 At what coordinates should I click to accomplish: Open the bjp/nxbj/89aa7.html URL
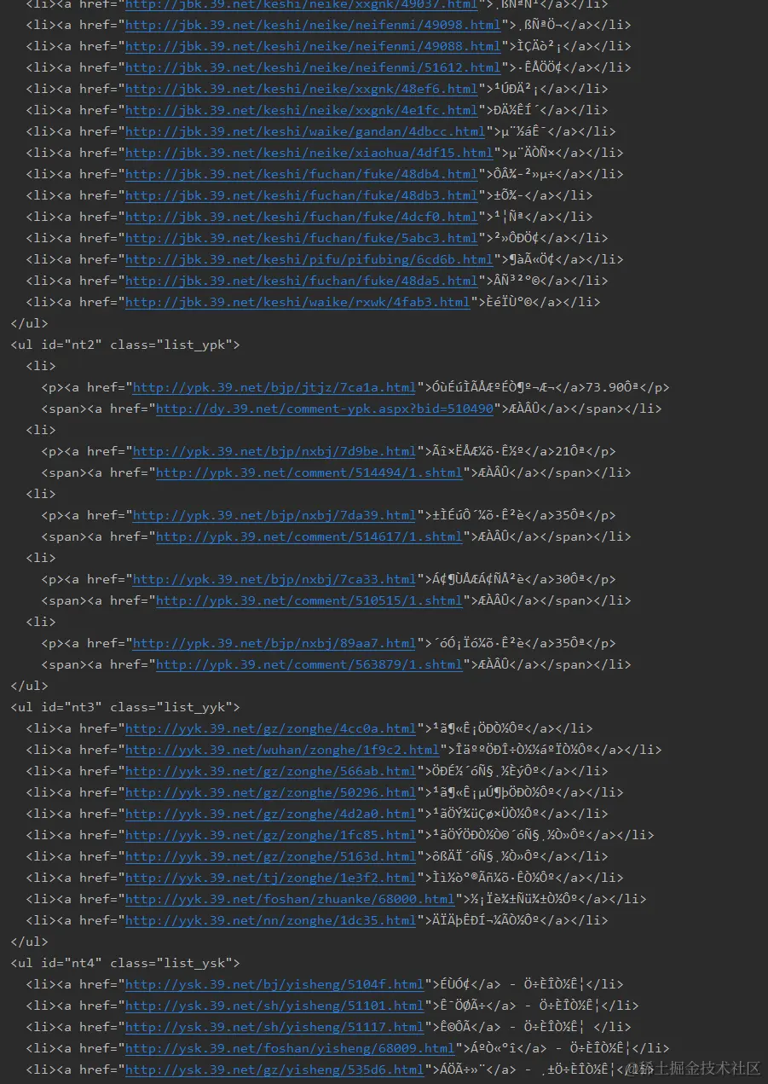click(x=274, y=643)
